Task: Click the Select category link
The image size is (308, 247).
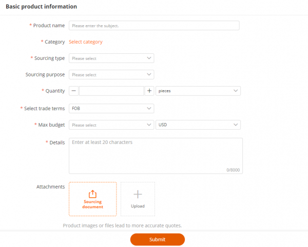Action: [86, 42]
